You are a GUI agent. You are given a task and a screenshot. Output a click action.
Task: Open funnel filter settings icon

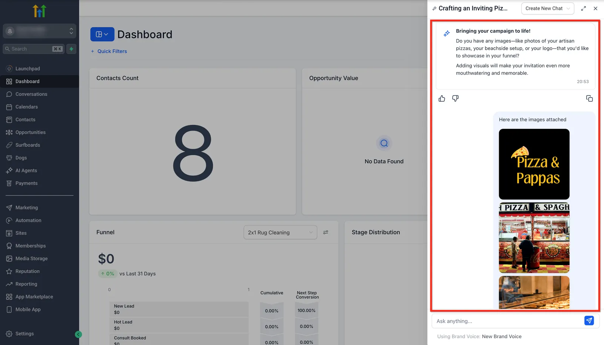click(326, 232)
